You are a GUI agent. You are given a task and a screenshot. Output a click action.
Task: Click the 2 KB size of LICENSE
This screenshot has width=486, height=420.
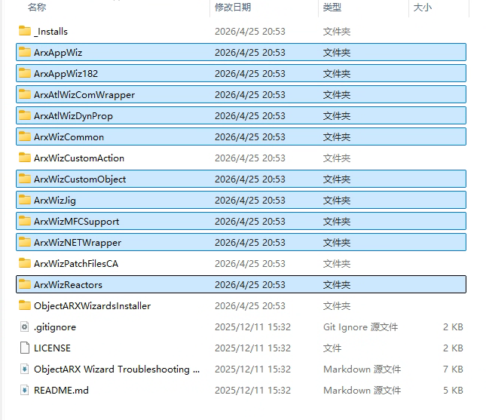click(453, 348)
